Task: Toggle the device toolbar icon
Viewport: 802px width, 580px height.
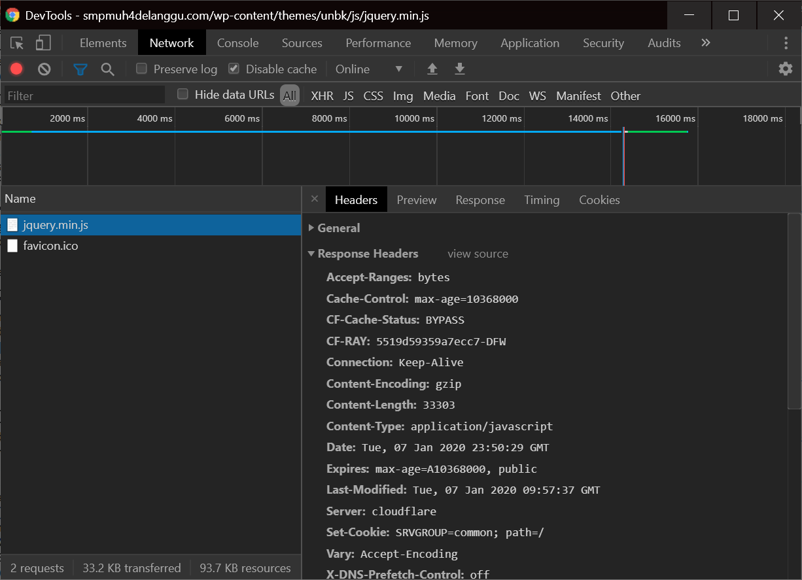Action: 43,43
